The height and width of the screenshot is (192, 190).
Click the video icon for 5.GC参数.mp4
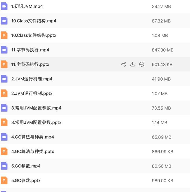tap(4, 166)
